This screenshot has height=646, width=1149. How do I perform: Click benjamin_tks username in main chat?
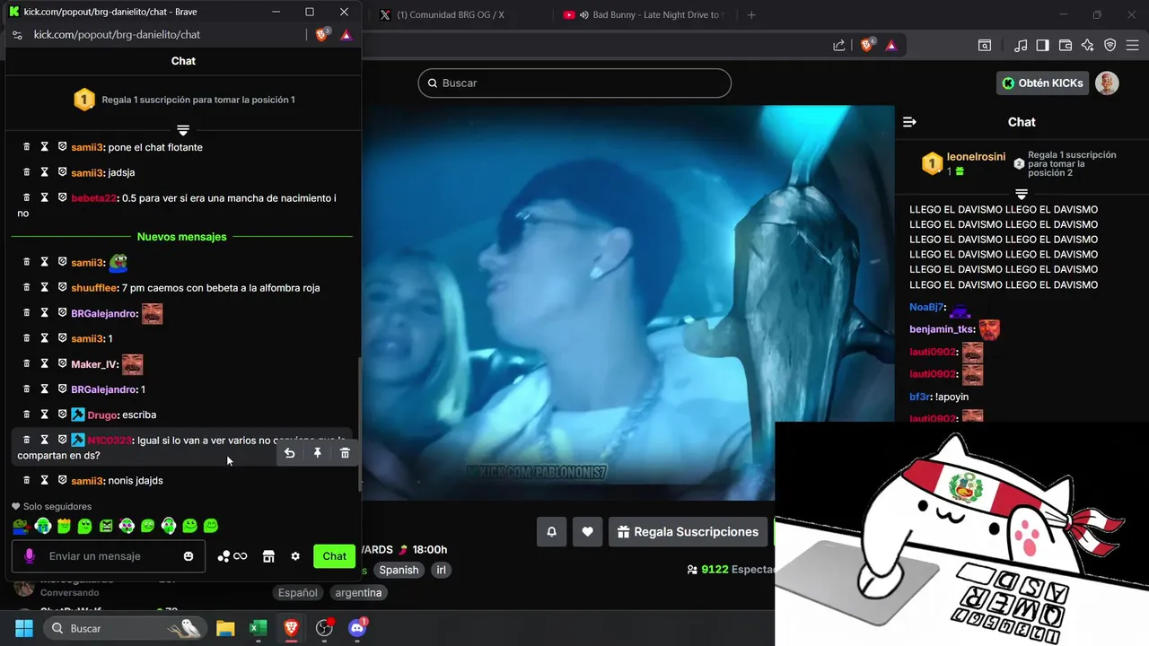coord(942,329)
